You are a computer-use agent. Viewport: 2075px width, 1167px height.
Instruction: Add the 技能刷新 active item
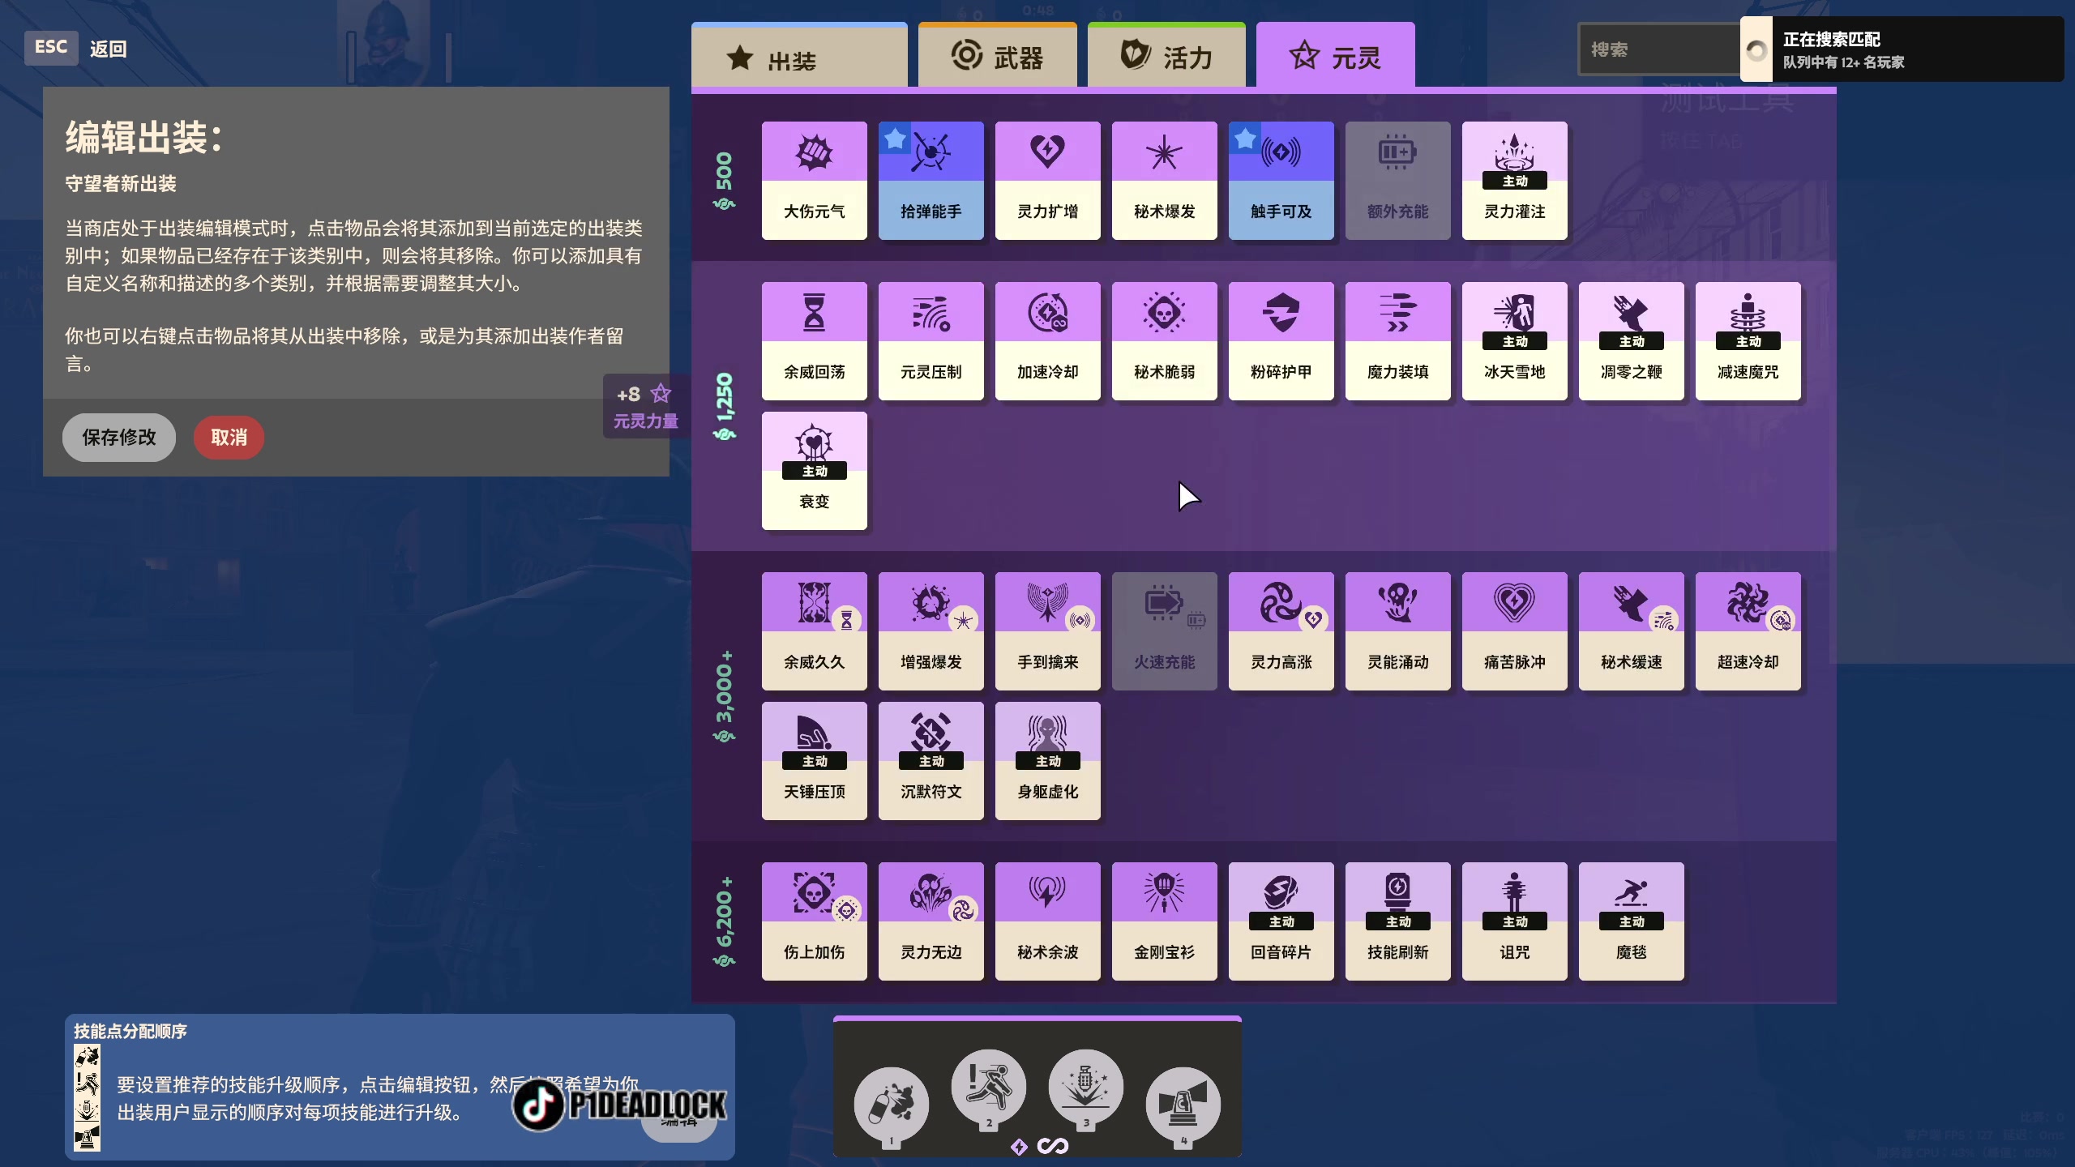click(x=1397, y=921)
